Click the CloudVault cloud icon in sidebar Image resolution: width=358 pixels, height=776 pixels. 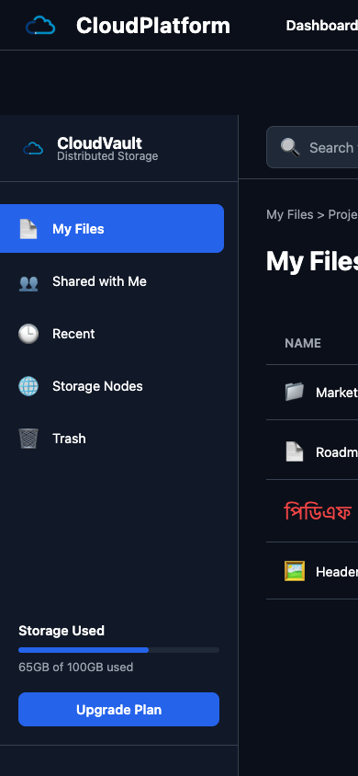[33, 148]
